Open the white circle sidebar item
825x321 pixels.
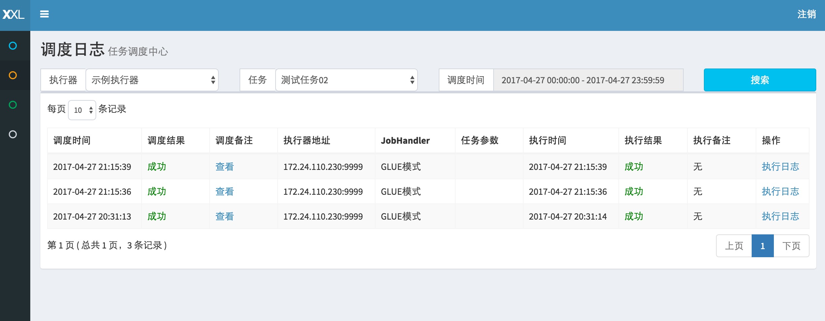[13, 134]
